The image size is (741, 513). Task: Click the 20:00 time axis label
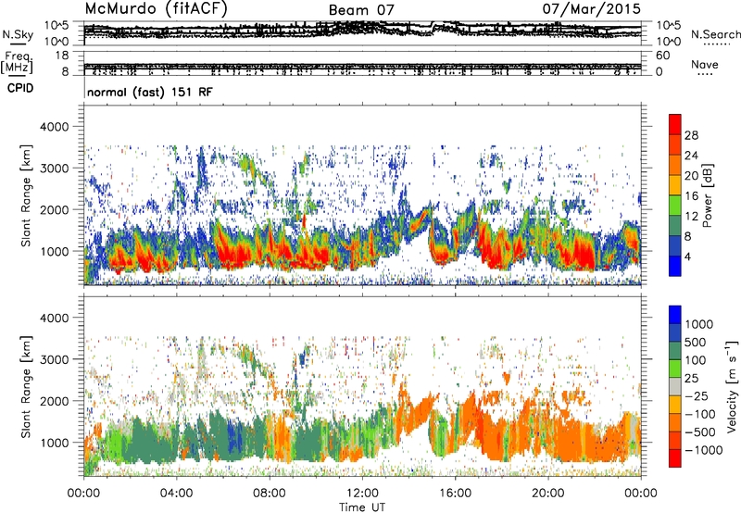point(547,494)
